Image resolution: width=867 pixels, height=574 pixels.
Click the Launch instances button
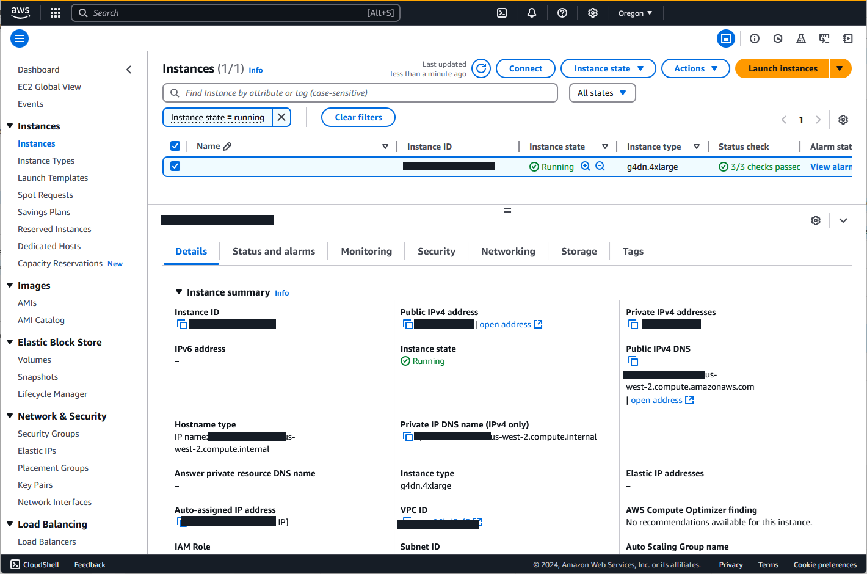click(782, 68)
